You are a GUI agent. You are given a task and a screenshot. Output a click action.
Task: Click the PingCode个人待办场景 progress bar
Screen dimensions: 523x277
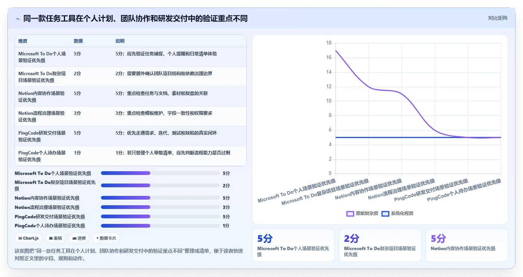point(160,226)
